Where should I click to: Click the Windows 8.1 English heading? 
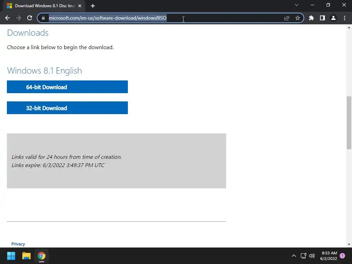(x=44, y=70)
